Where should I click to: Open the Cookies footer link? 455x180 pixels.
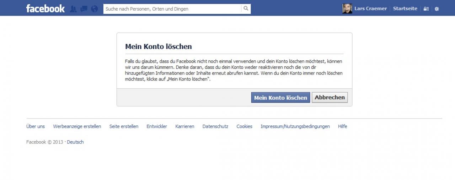[x=244, y=126]
